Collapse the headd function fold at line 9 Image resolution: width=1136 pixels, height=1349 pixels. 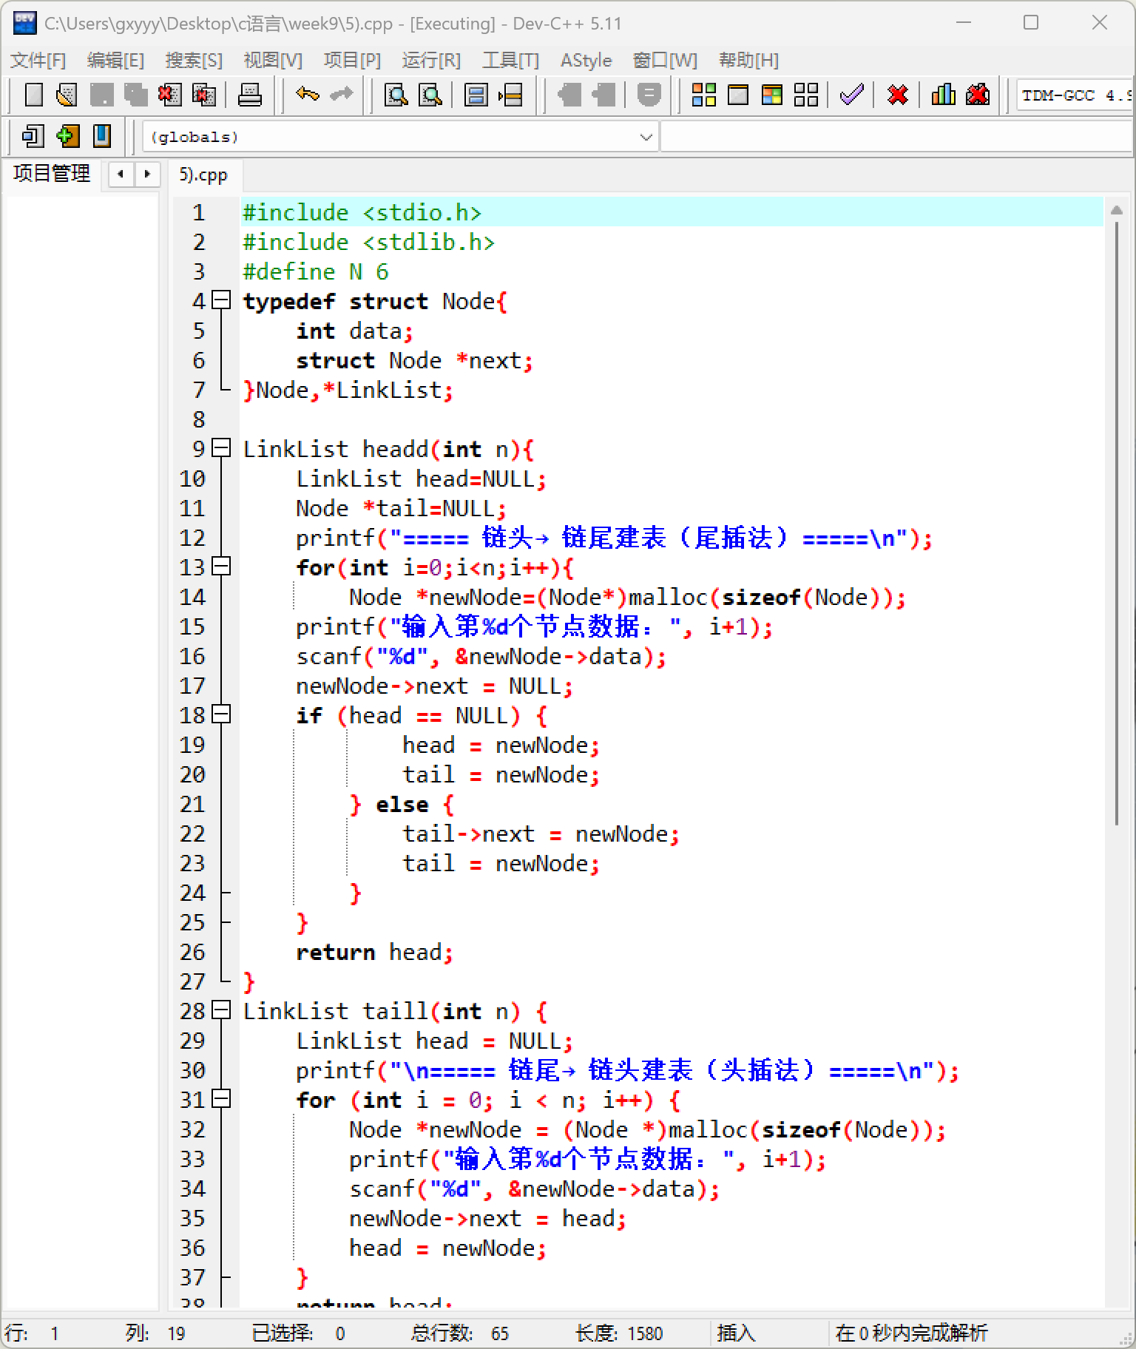click(221, 448)
